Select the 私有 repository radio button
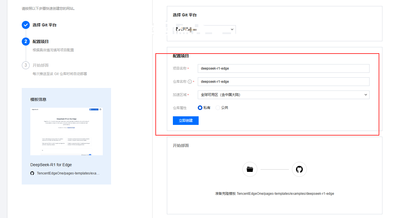395x218 pixels. point(200,108)
